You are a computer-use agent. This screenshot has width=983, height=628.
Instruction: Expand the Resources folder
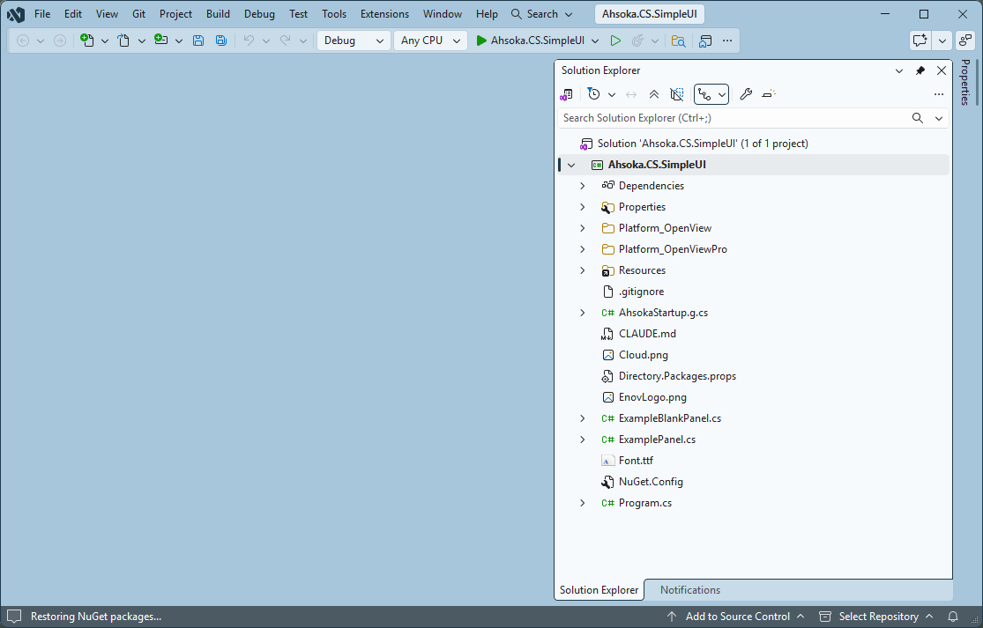(x=583, y=270)
